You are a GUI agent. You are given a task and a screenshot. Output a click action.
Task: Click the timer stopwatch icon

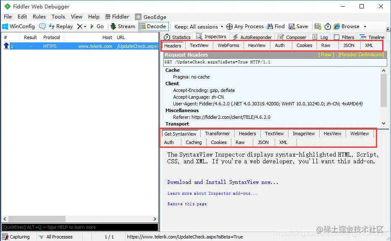click(x=328, y=26)
